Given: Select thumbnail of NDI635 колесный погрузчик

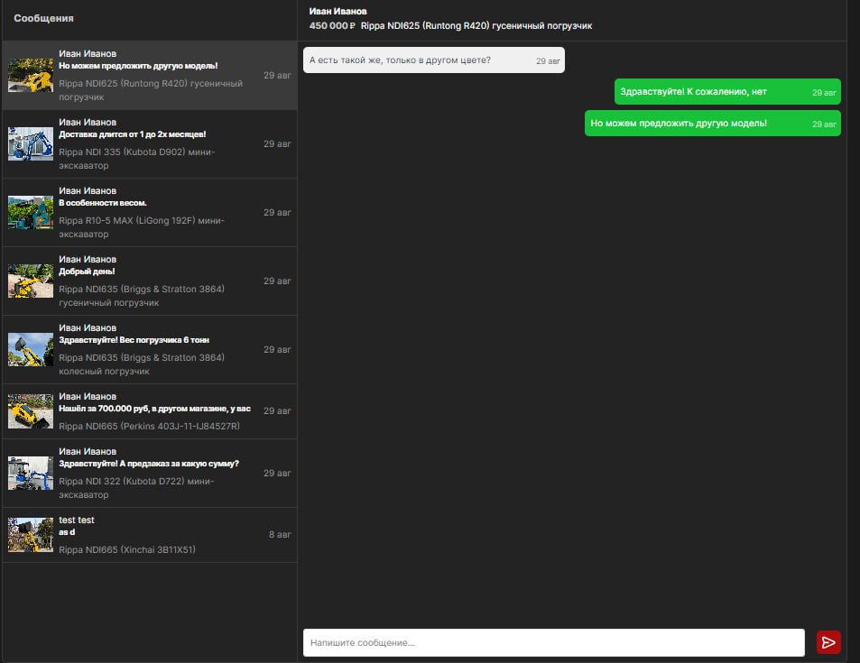Looking at the screenshot, I should click(31, 350).
